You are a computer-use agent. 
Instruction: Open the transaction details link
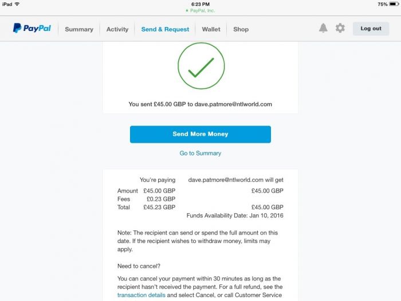(141, 295)
